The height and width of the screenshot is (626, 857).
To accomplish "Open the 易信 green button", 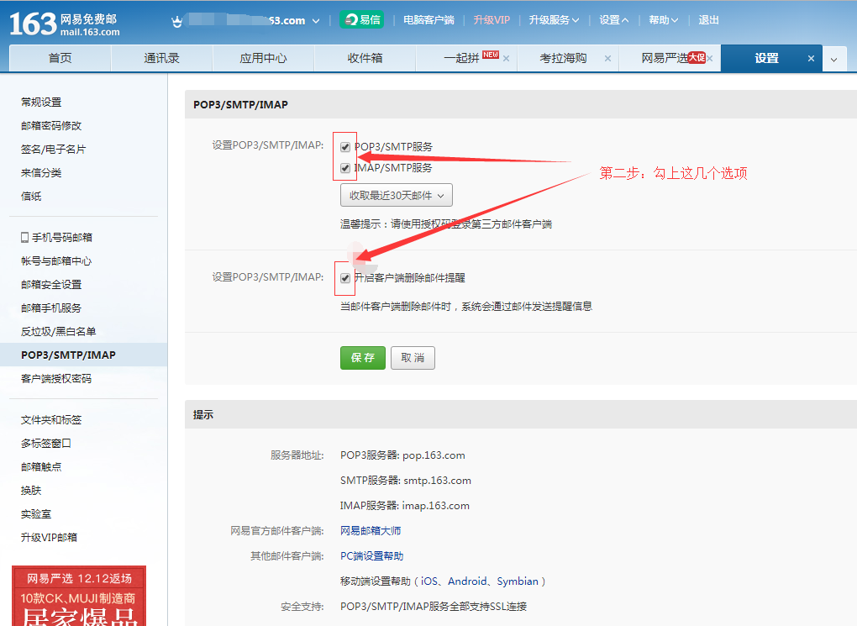I will point(361,19).
